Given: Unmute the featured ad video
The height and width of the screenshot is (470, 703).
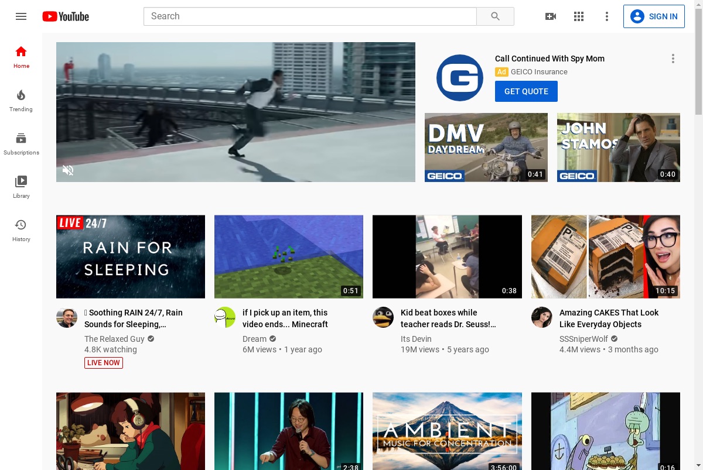Looking at the screenshot, I should click(x=68, y=170).
